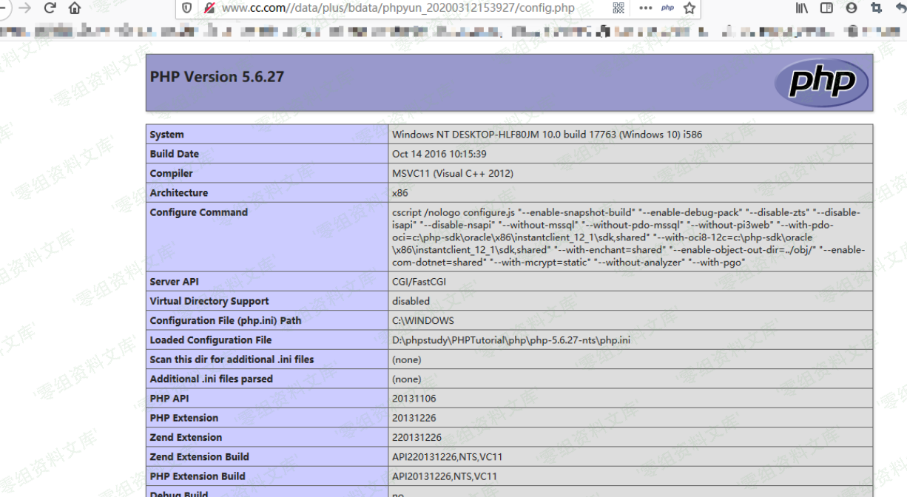
Task: Reload the current page
Action: tap(50, 8)
